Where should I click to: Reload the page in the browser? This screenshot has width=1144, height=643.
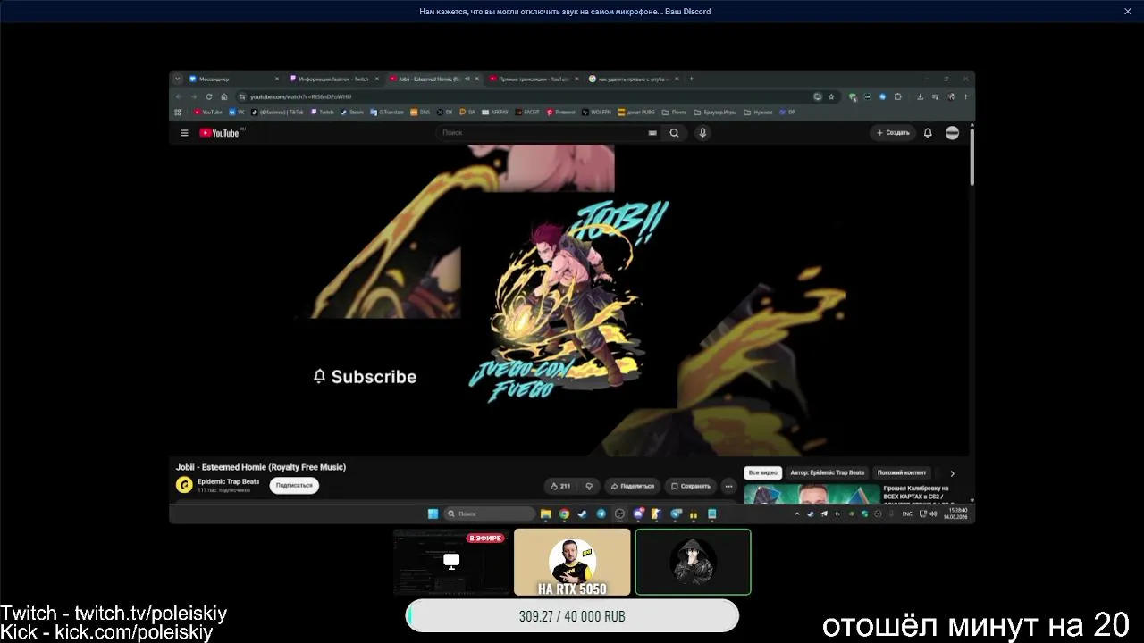tap(209, 96)
